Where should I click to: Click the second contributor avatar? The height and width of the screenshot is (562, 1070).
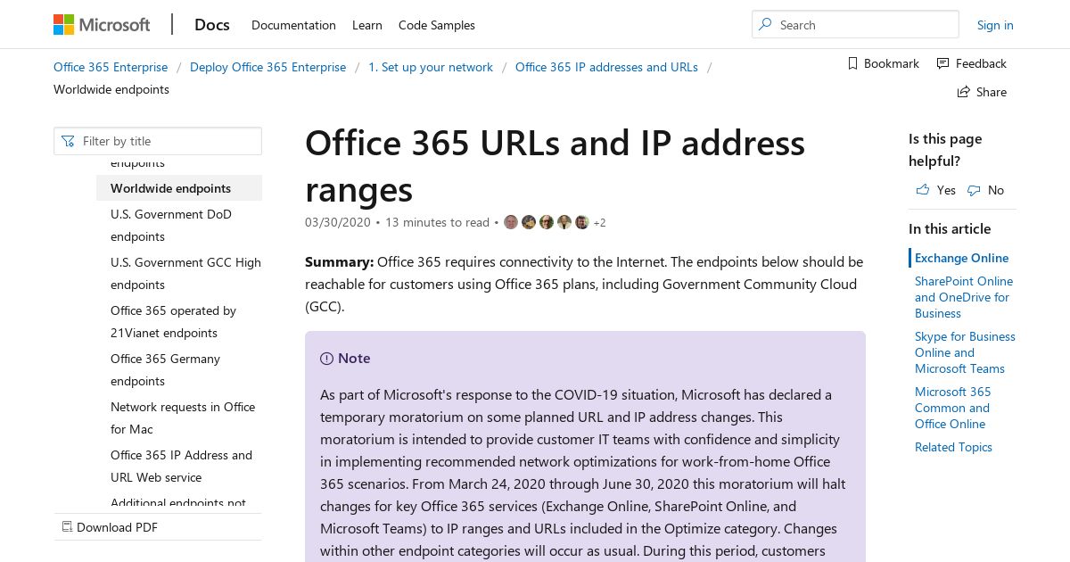click(x=529, y=222)
